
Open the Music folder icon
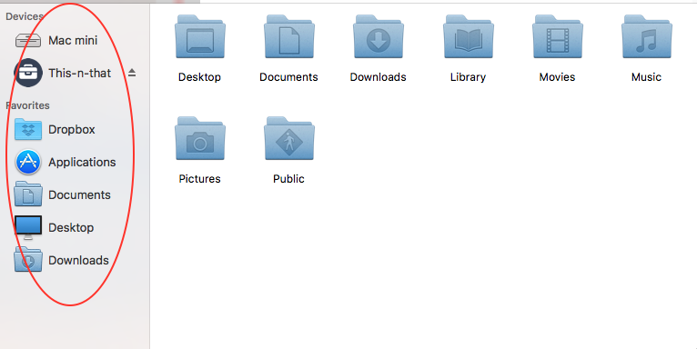point(646,37)
